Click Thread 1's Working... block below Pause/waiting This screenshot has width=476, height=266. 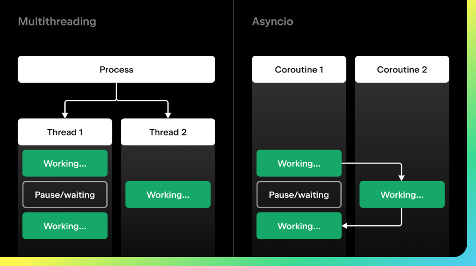pos(65,226)
